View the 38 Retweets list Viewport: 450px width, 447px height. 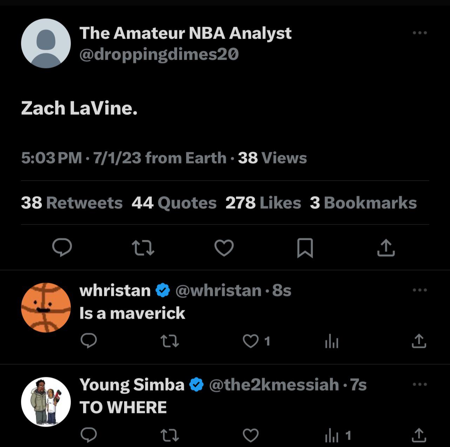pos(72,203)
